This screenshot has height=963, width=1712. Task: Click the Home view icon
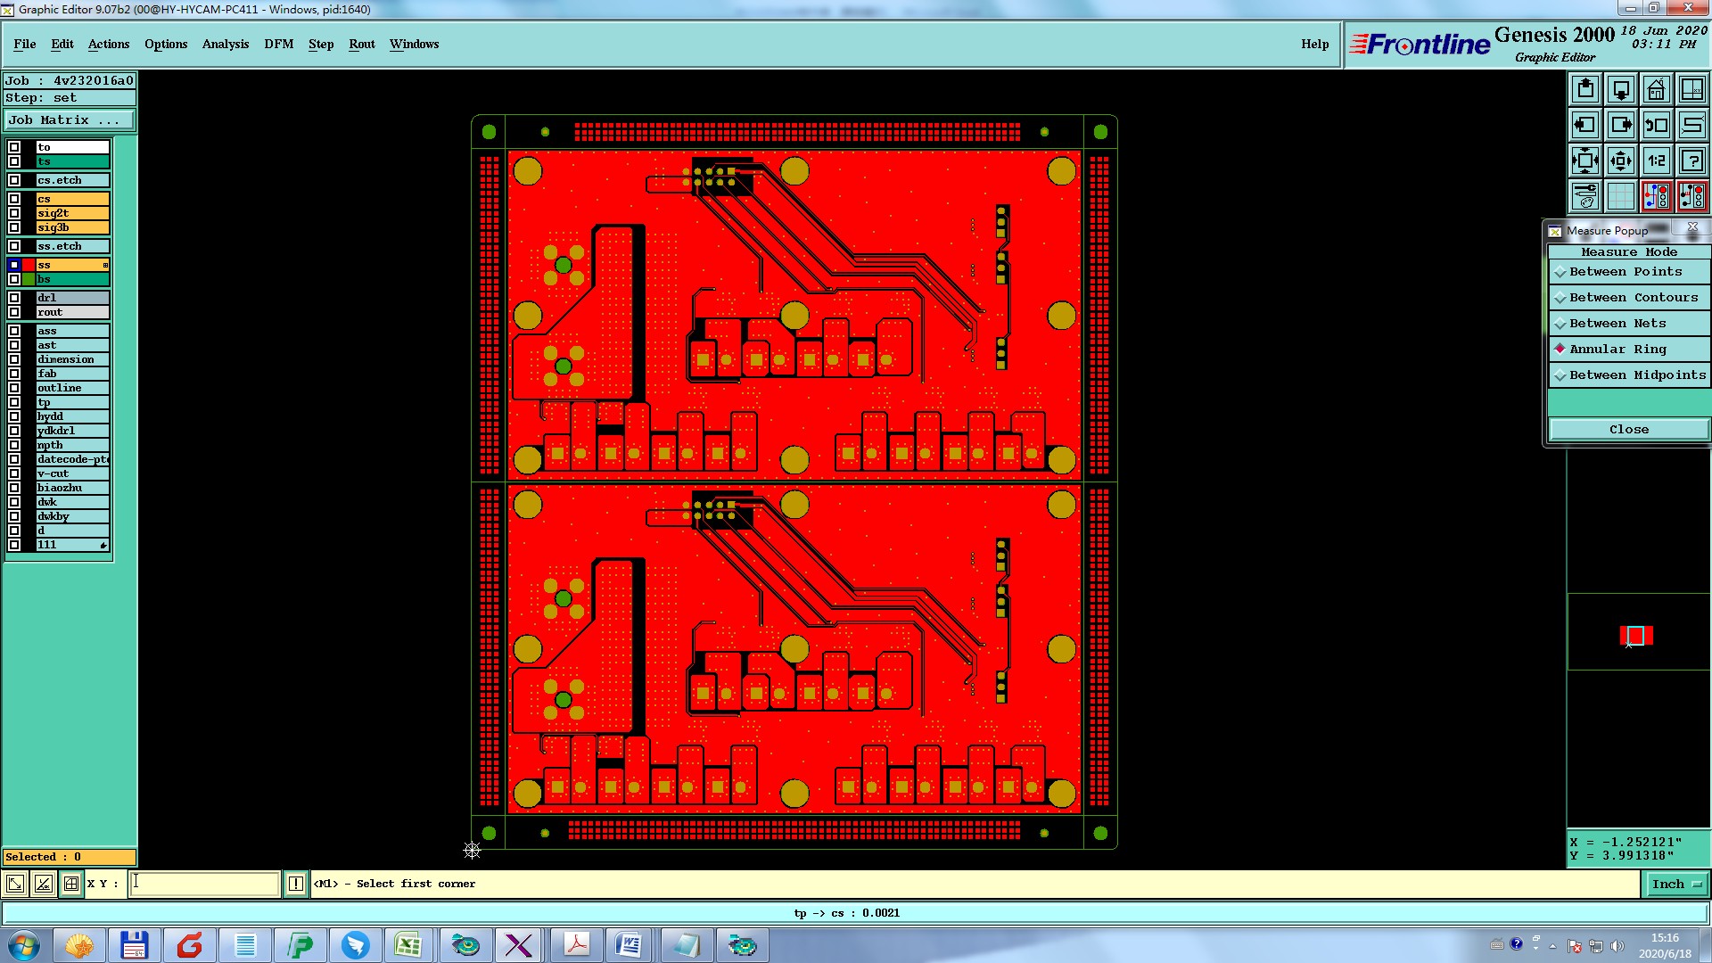point(1656,89)
